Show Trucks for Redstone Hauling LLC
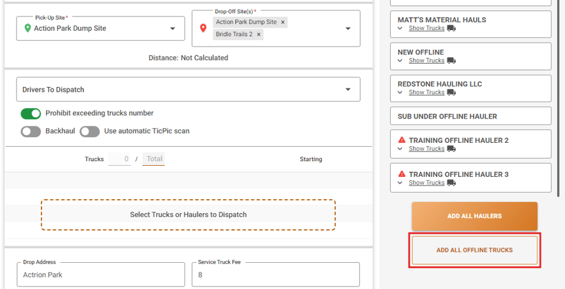 [x=426, y=92]
